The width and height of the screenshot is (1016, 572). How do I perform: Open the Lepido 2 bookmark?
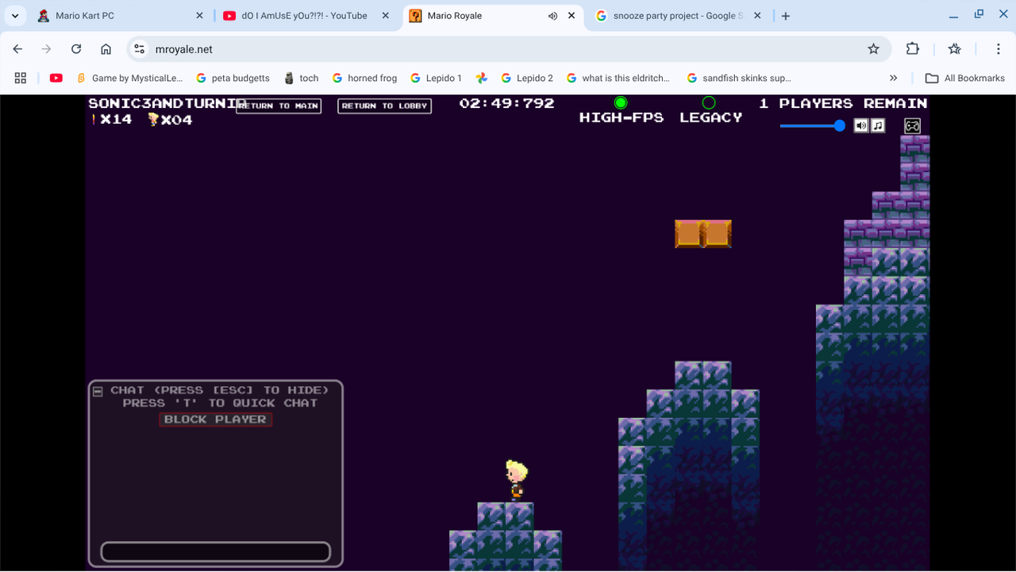[x=527, y=78]
